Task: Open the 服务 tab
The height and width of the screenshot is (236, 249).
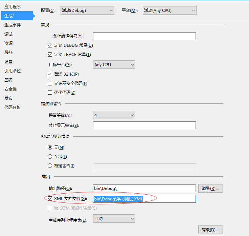Action: tap(8, 53)
